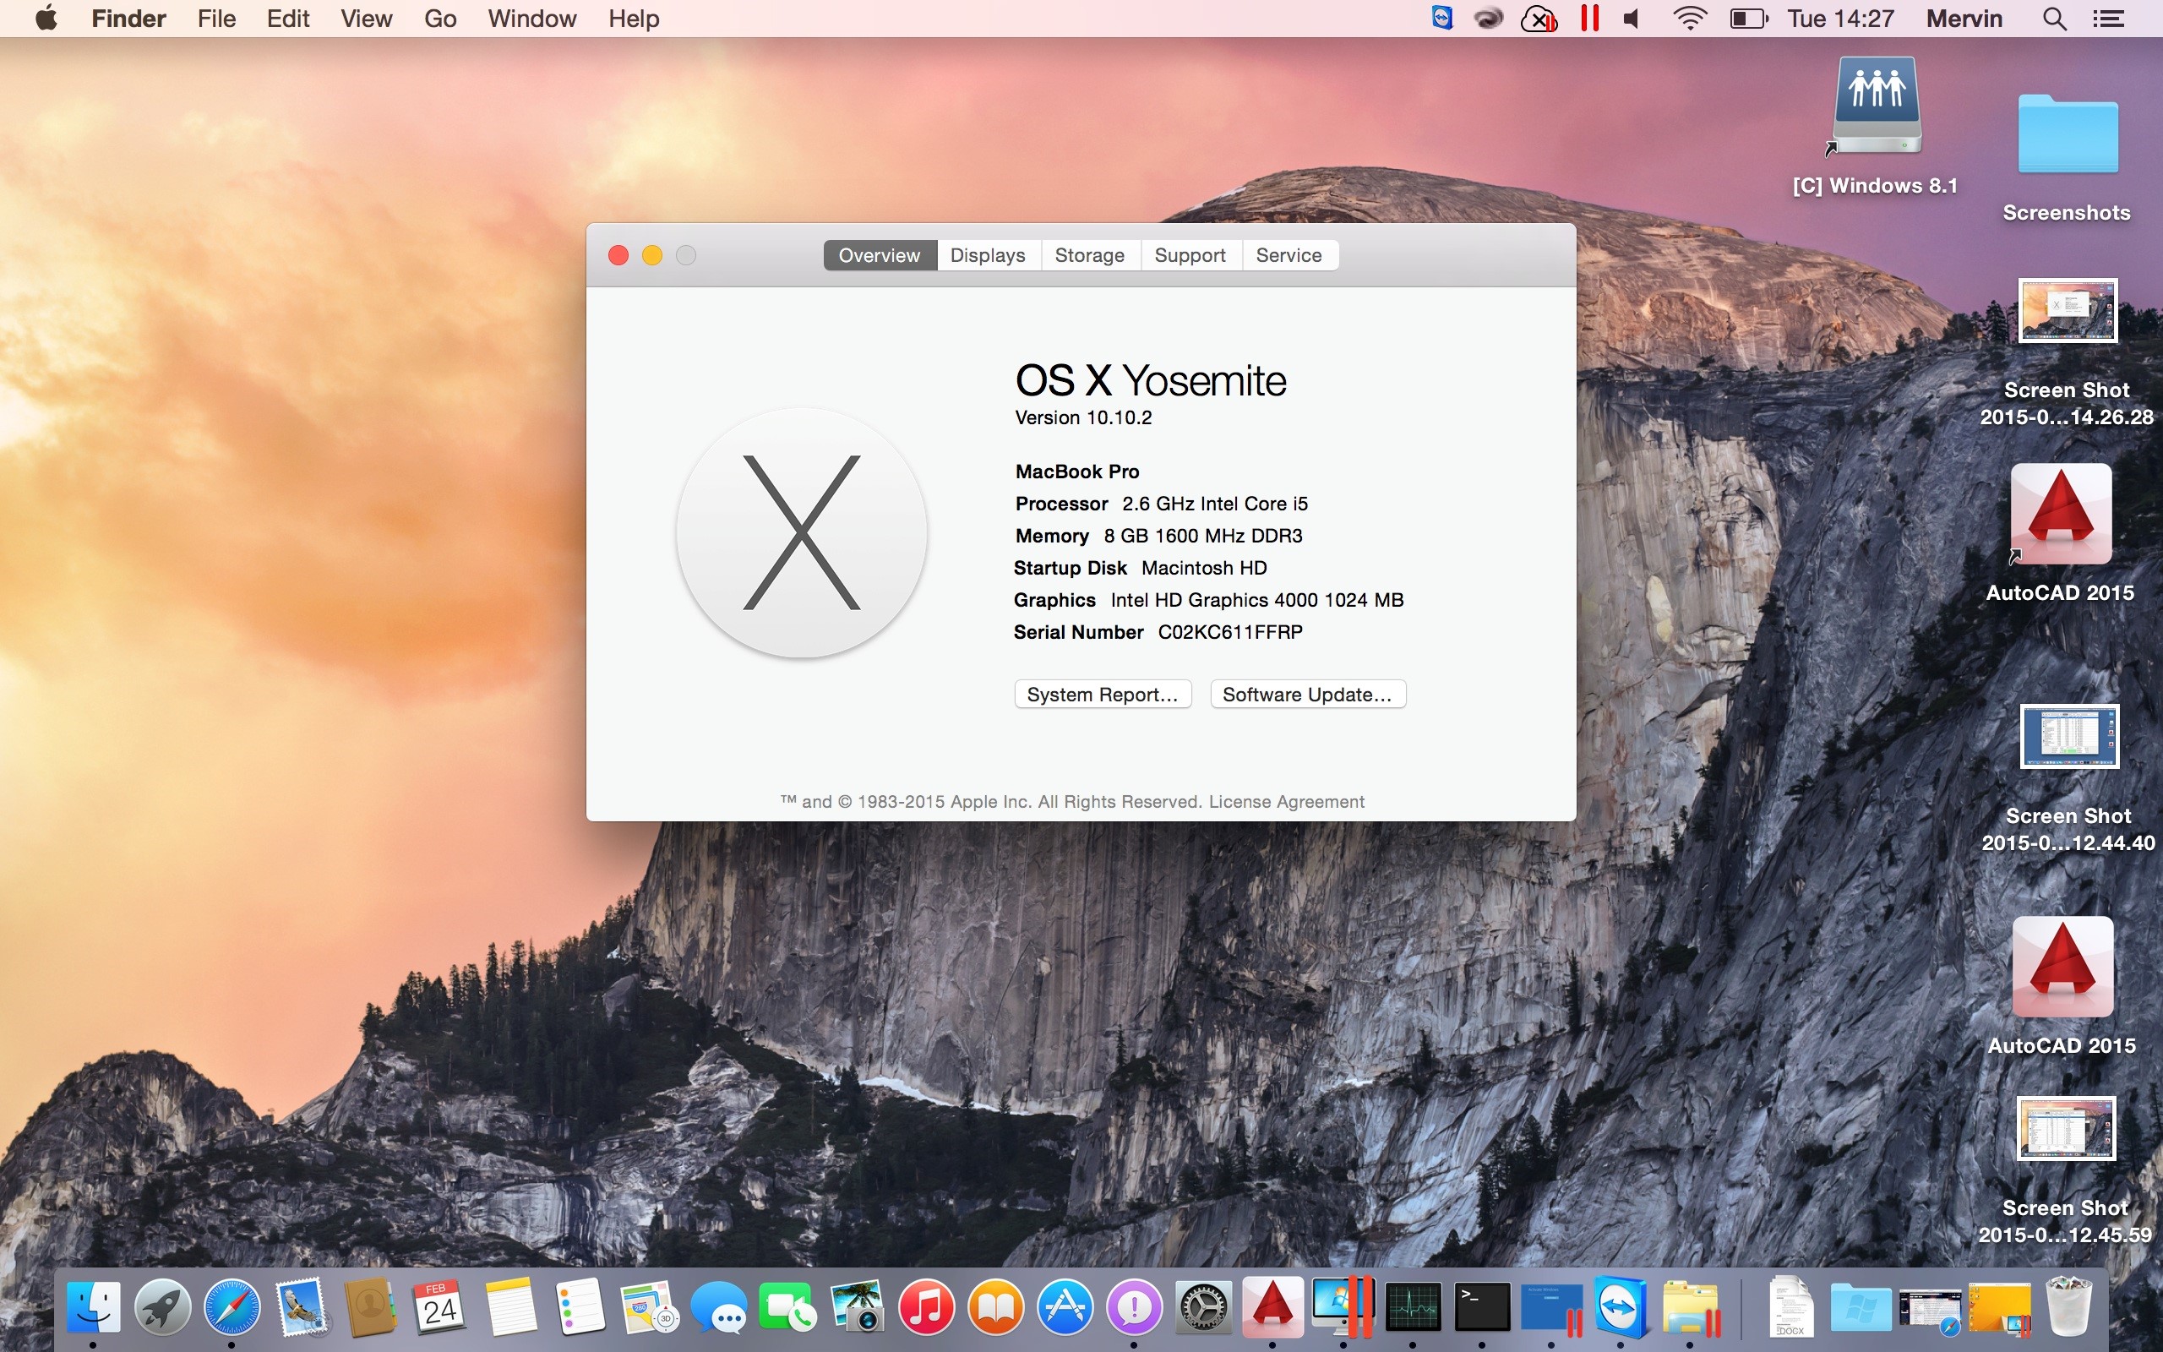Open Messages app in the dock

[719, 1307]
